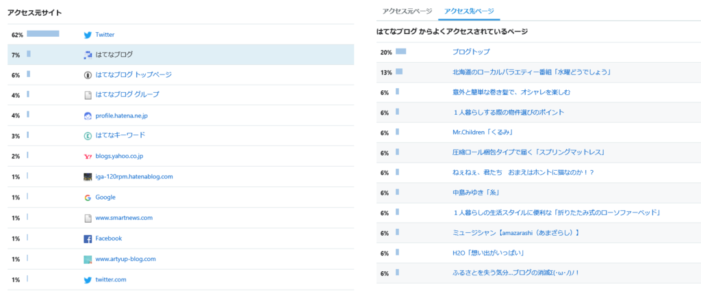Click the Google G icon
The image size is (701, 291).
point(88,197)
